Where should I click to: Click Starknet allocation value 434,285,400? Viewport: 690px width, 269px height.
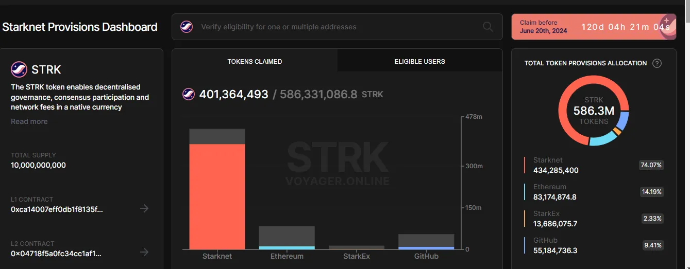click(556, 170)
